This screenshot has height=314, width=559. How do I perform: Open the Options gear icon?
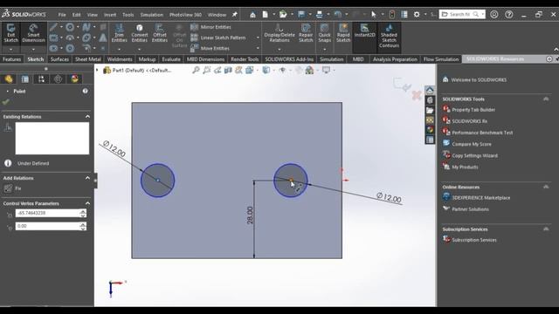[x=417, y=15]
